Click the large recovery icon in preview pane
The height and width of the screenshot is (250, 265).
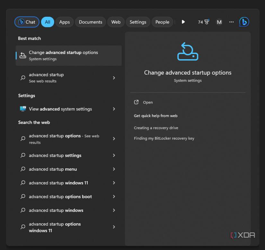[188, 51]
